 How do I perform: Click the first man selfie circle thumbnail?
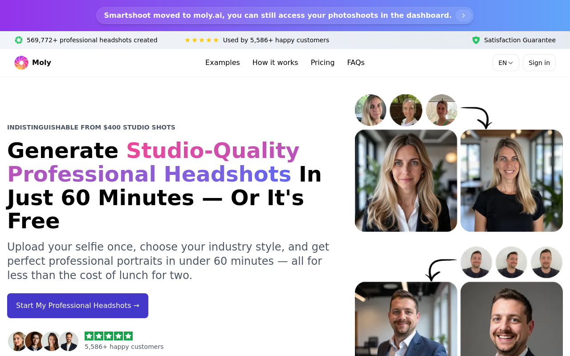476,262
